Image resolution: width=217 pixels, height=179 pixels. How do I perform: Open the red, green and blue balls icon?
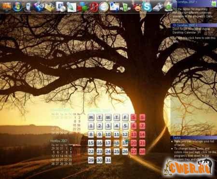(82, 7)
